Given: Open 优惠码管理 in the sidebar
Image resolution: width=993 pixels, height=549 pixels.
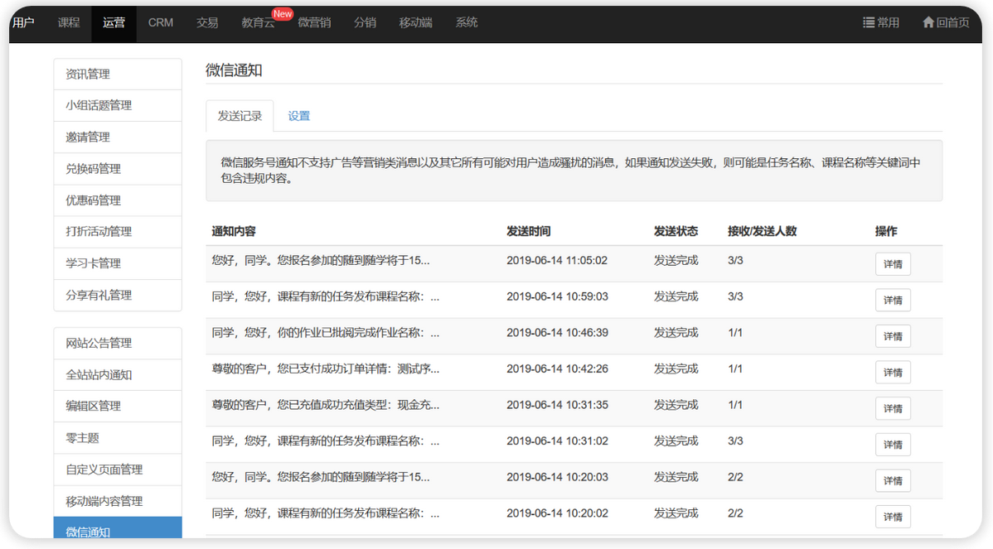Looking at the screenshot, I should pyautogui.click(x=117, y=200).
